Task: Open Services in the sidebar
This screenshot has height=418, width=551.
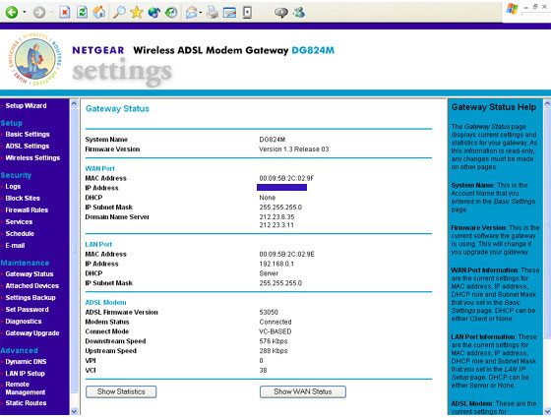Action: [x=19, y=222]
